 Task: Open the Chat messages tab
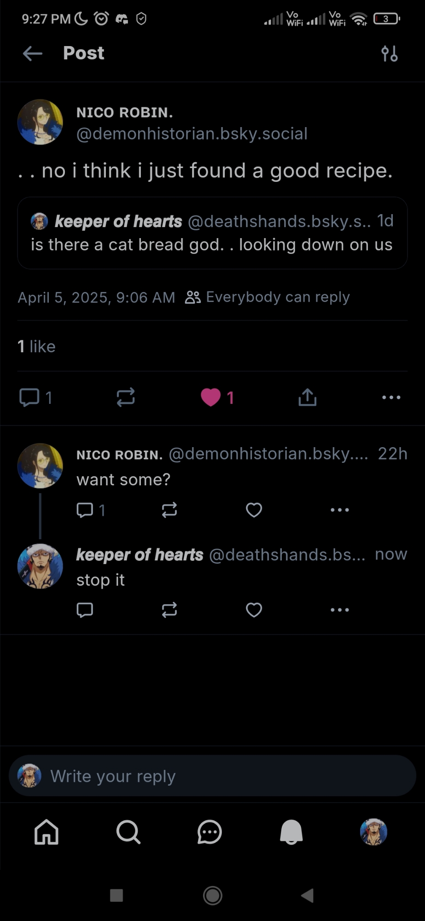210,832
